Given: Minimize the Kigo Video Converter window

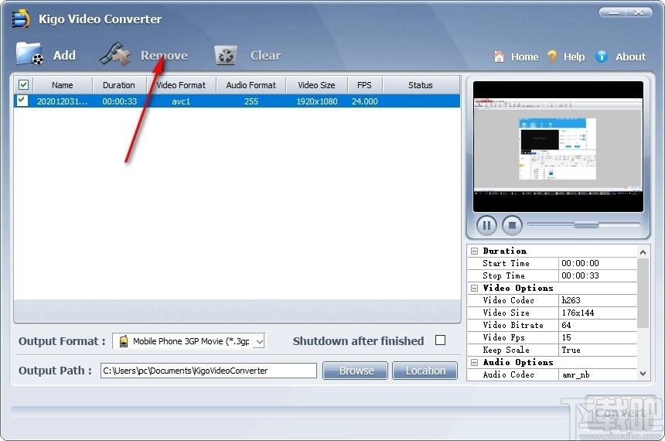Looking at the screenshot, I should (x=613, y=12).
